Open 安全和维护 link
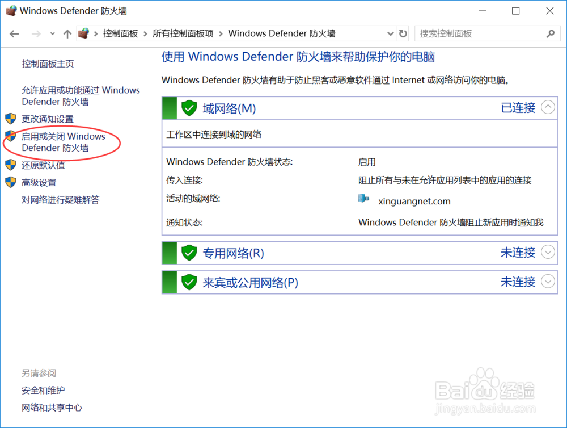The image size is (567, 428). (x=43, y=391)
